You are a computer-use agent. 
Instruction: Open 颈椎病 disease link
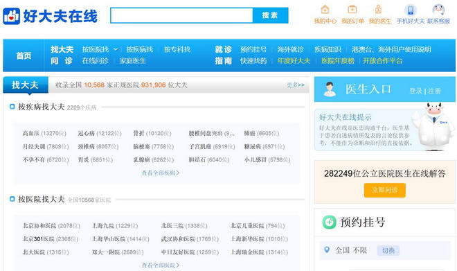coord(87,146)
